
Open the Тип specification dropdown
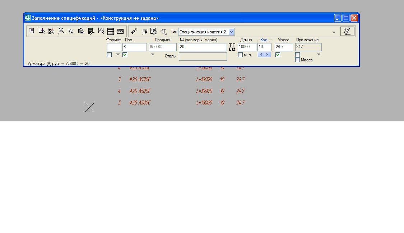pyautogui.click(x=231, y=32)
